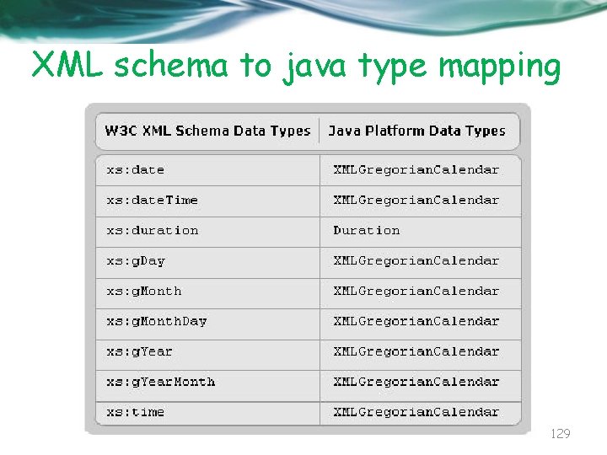607x455 pixels.
Task: Click the slide title 'XML schema to java type mapping'
Action: point(296,67)
